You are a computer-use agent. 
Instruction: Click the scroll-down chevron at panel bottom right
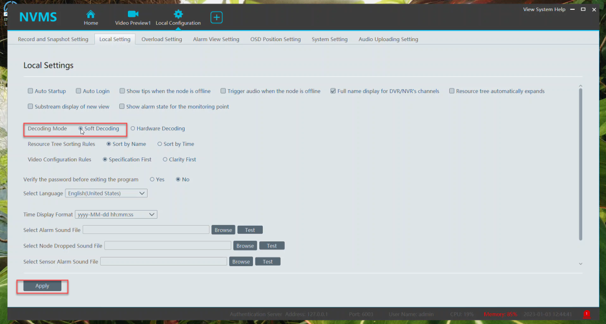click(x=581, y=264)
